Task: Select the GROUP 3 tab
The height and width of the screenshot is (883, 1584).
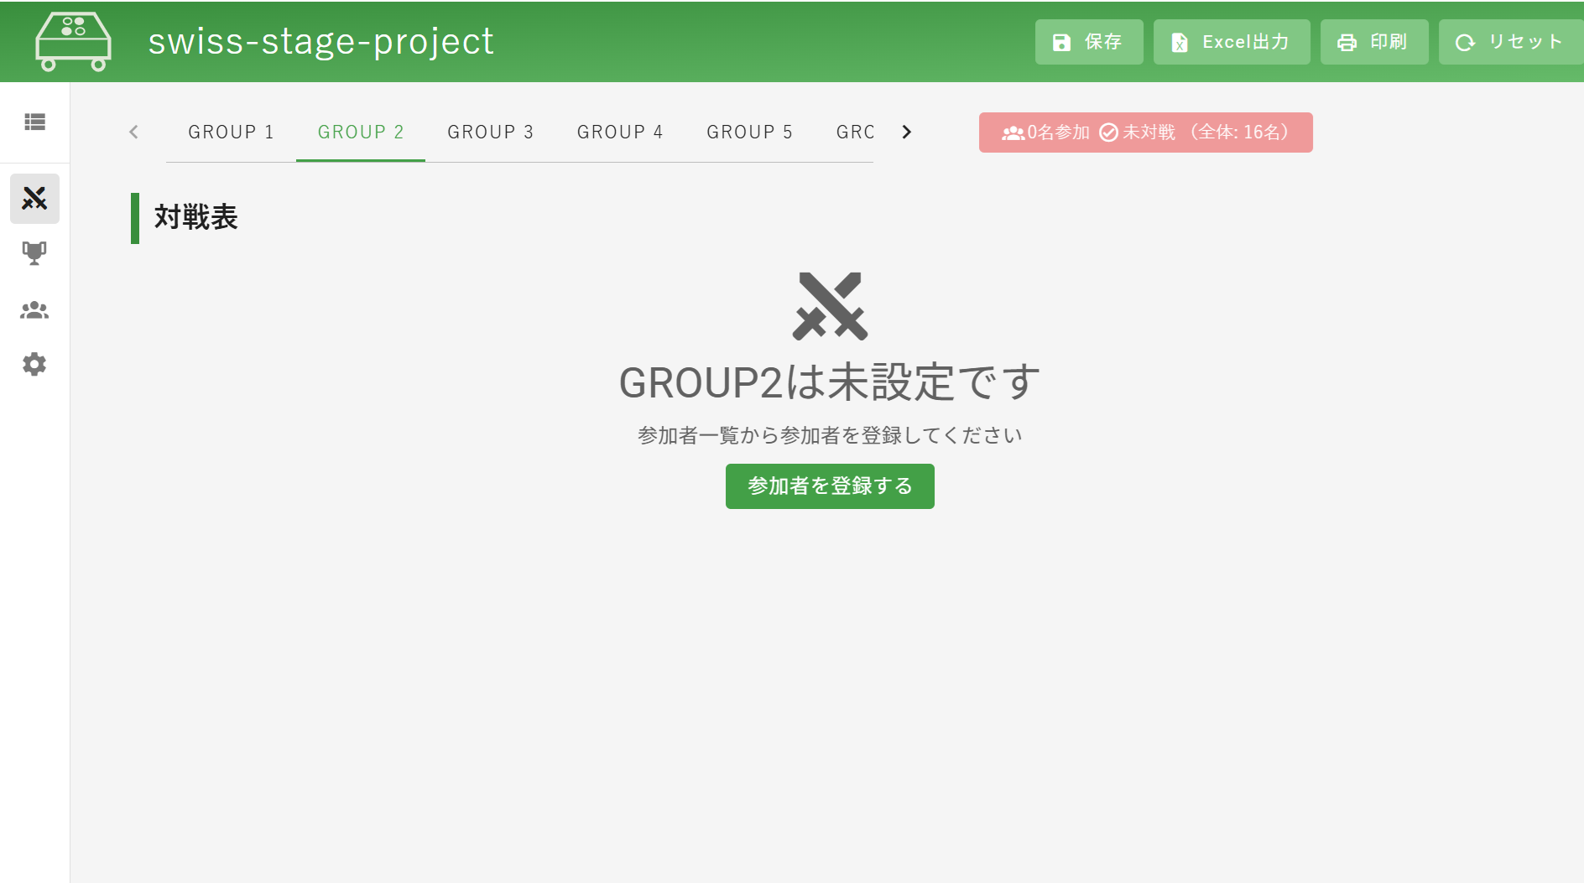Action: pos(491,132)
